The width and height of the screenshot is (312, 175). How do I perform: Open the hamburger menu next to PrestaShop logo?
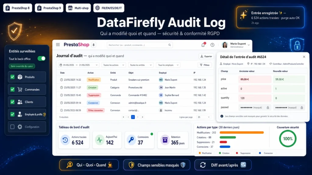(58, 45)
